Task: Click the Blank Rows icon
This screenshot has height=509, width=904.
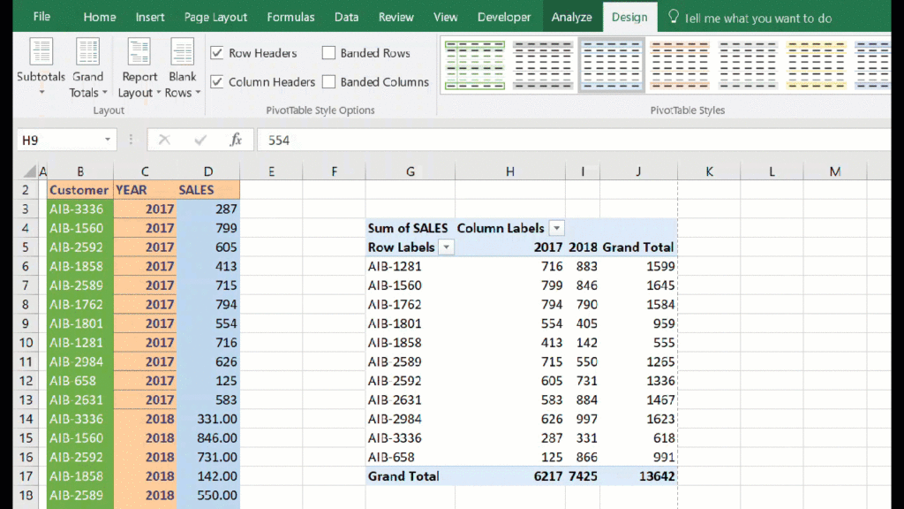Action: tap(182, 53)
